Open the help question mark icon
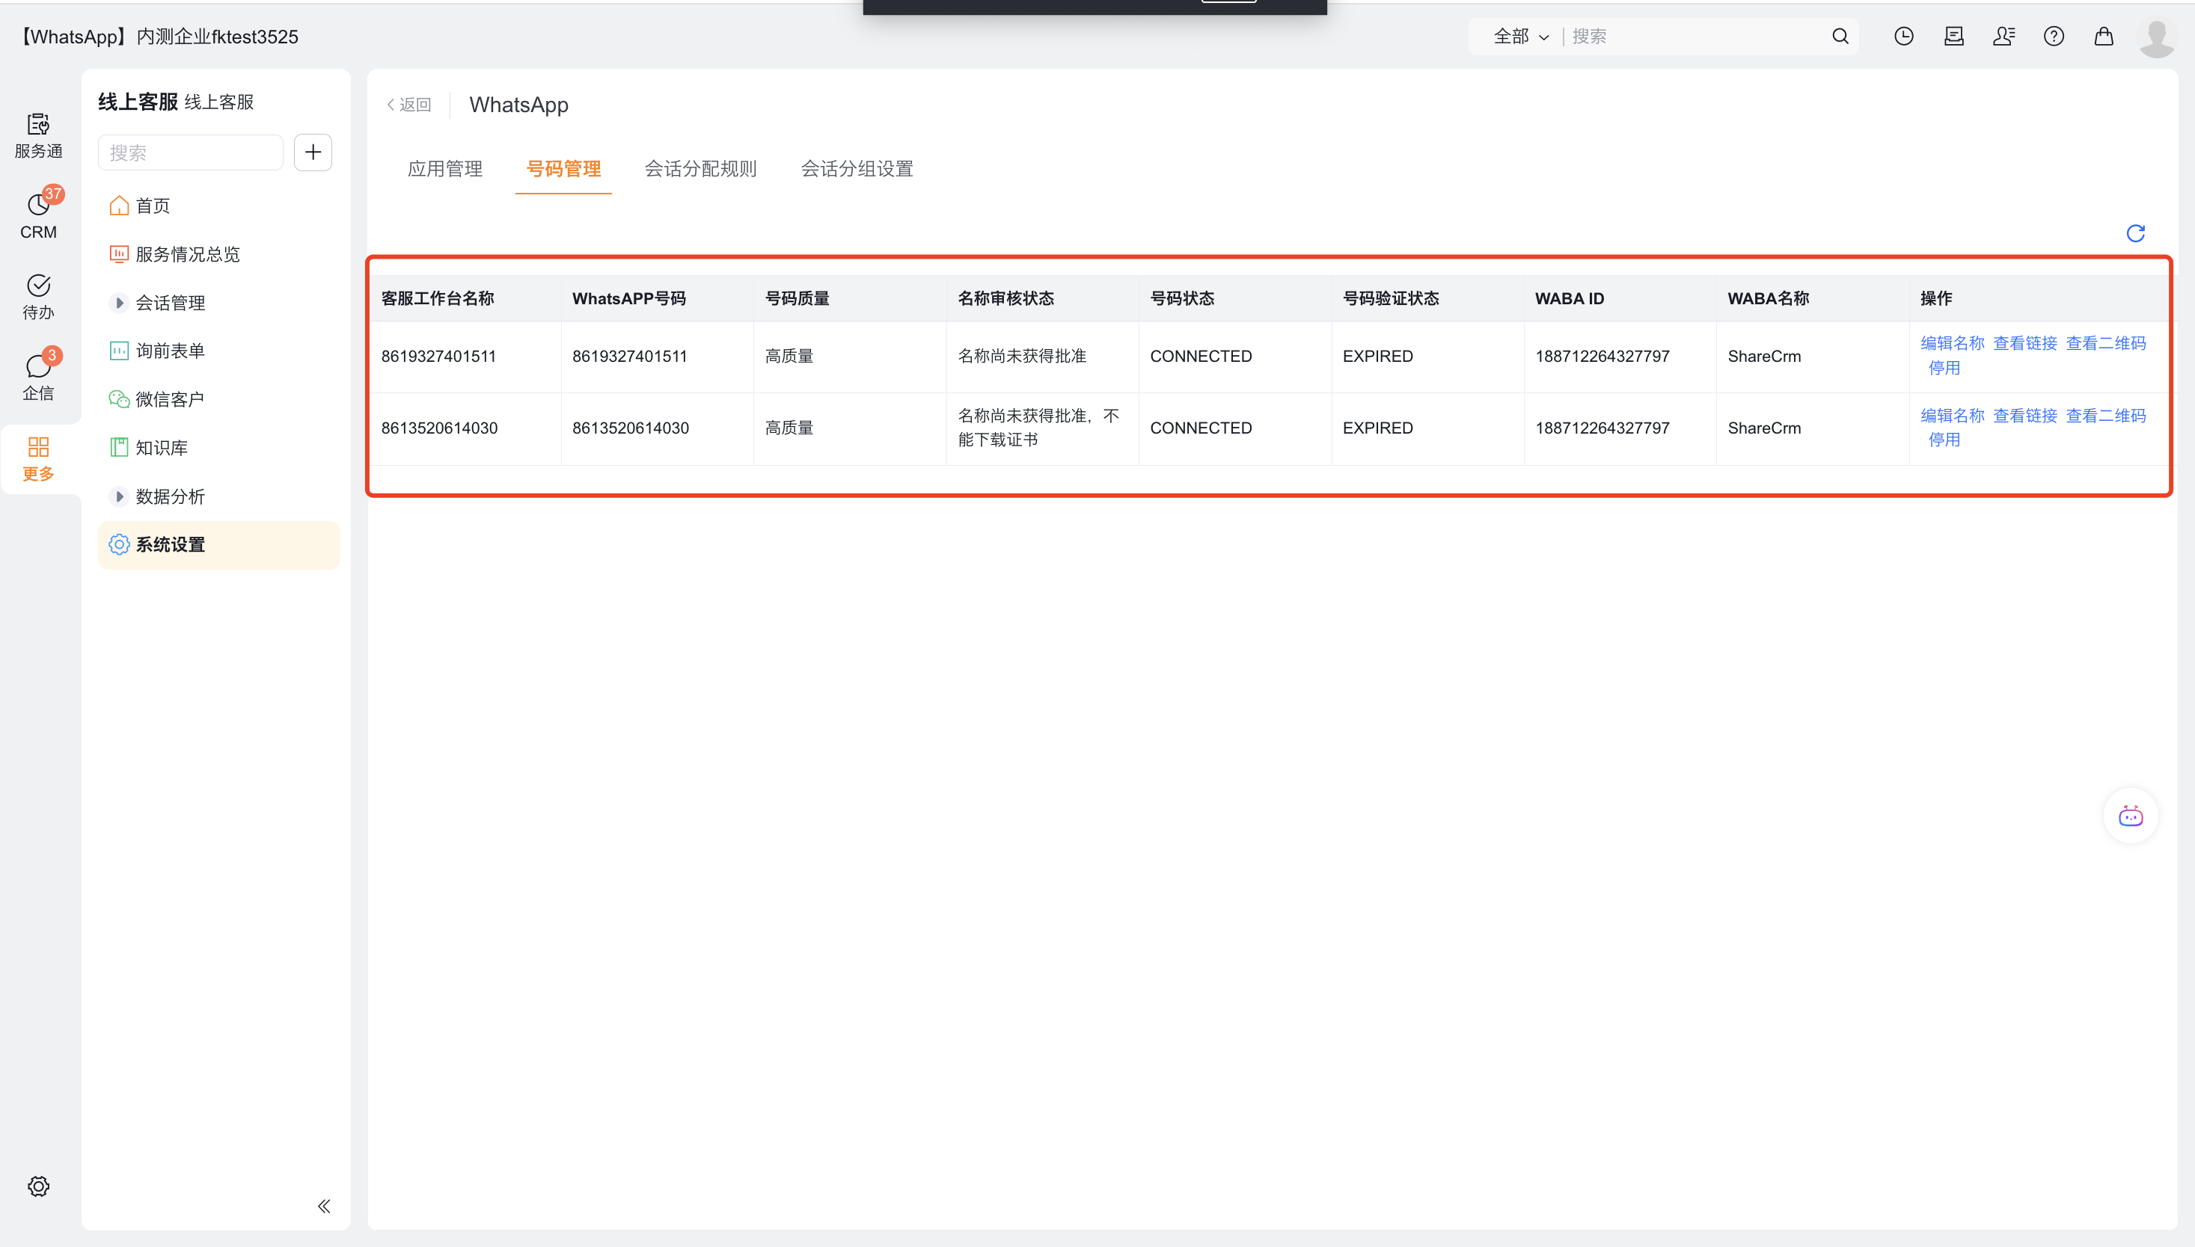The height and width of the screenshot is (1247, 2195). tap(2054, 36)
